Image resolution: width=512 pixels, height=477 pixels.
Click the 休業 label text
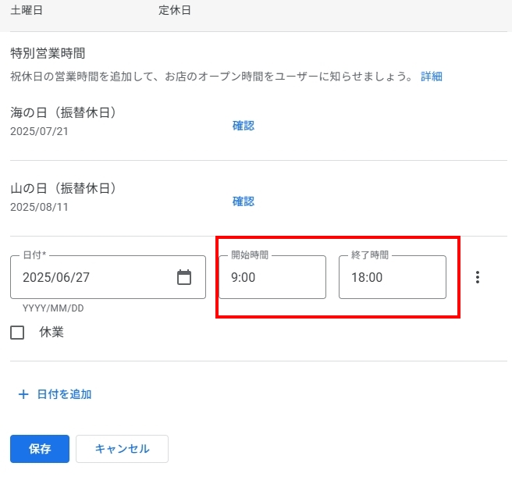pyautogui.click(x=52, y=332)
